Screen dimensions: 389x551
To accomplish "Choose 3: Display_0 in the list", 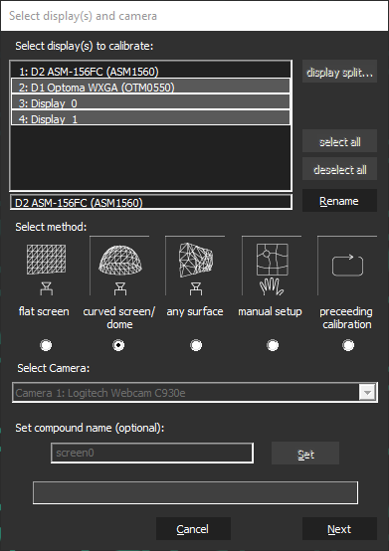I will pos(151,101).
